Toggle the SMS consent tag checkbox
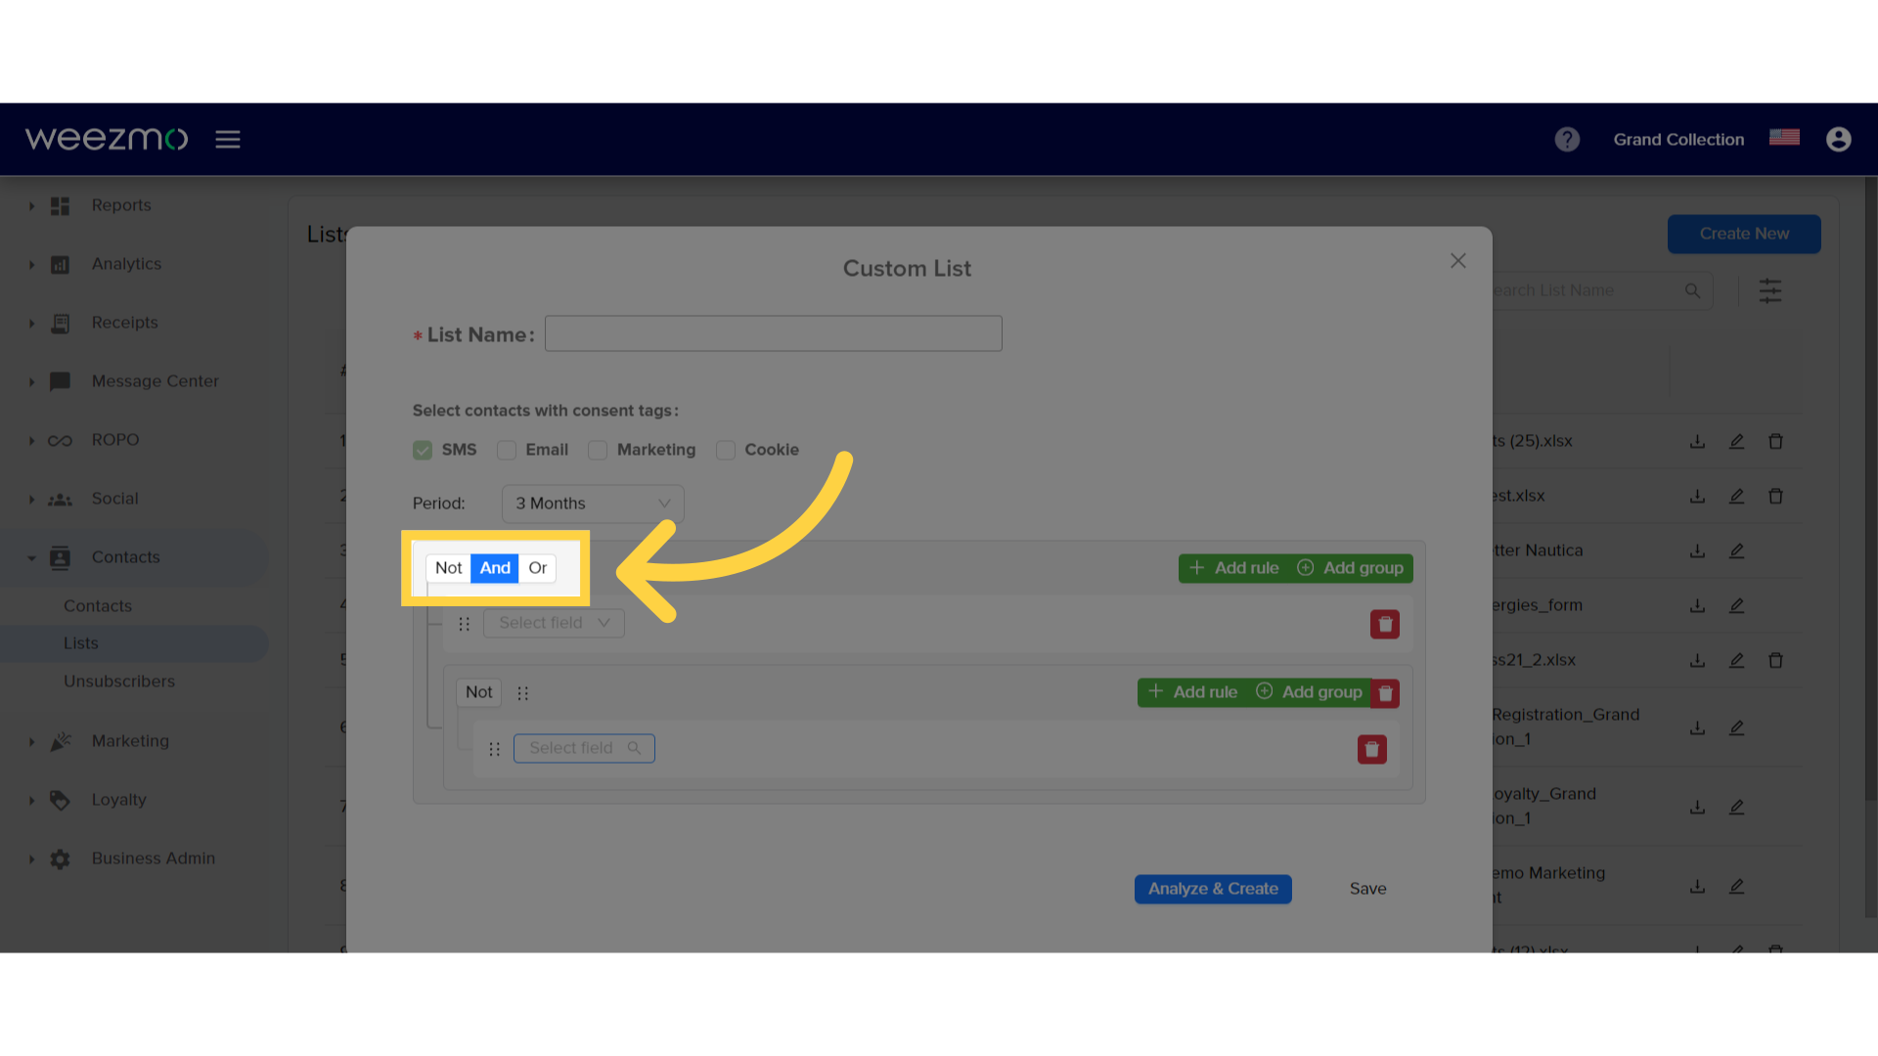1878x1056 pixels. coord(422,449)
